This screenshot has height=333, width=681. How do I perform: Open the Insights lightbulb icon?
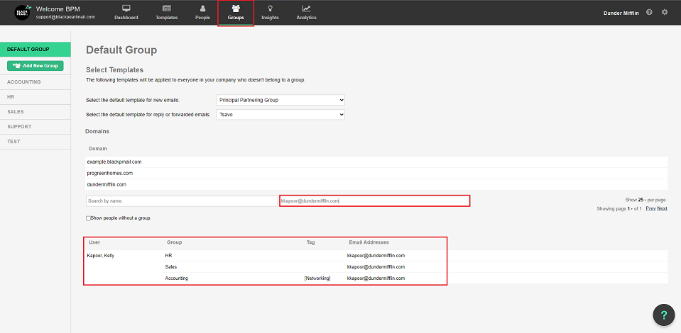pos(270,9)
